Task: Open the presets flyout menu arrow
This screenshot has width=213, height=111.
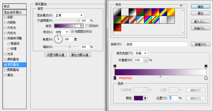Action: pyautogui.click(x=181, y=5)
